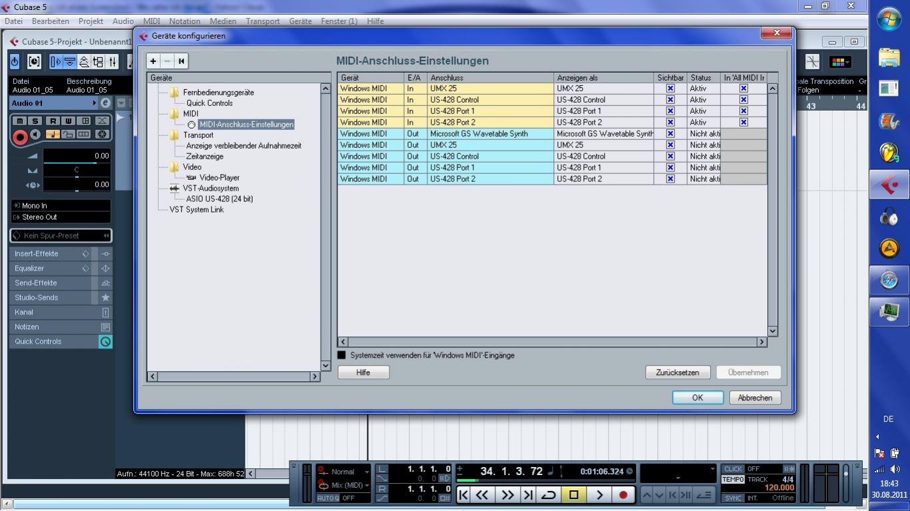
Task: Open the Transport menu in menu bar
Action: (x=262, y=21)
